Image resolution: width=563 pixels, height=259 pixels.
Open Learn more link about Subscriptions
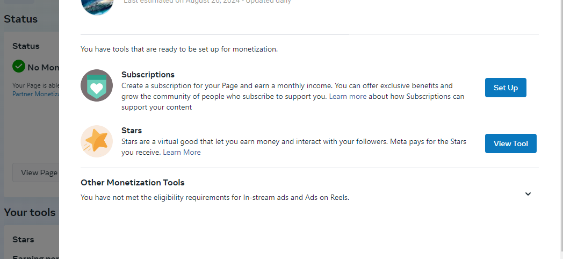click(x=348, y=96)
